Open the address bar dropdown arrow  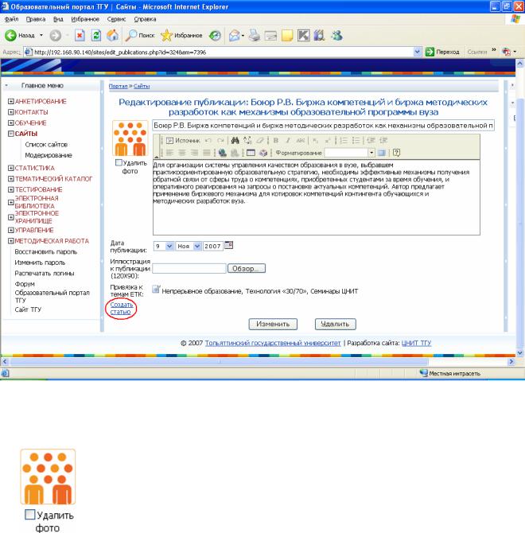point(418,52)
